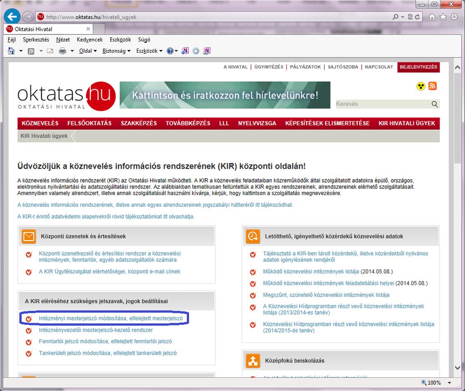Click the oktatas.hu logo

[x=66, y=95]
